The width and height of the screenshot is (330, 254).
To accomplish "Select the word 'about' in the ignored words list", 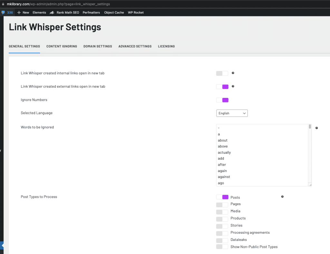I will pyautogui.click(x=223, y=140).
